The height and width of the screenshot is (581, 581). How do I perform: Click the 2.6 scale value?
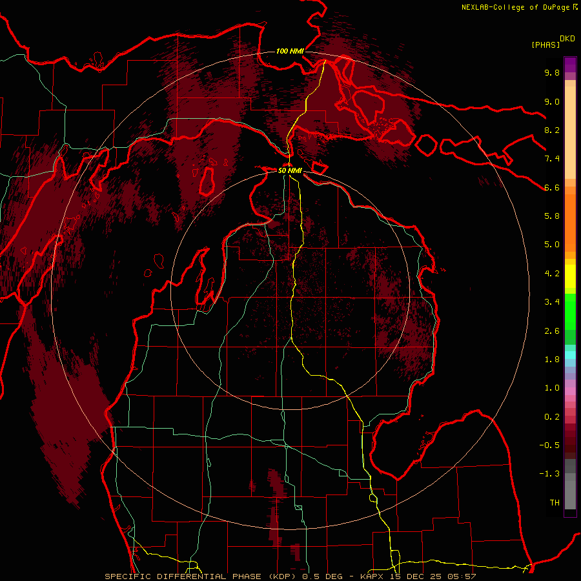pyautogui.click(x=552, y=331)
